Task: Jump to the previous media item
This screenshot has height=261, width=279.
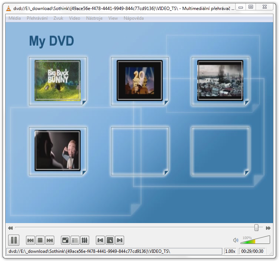Action: click(x=30, y=240)
